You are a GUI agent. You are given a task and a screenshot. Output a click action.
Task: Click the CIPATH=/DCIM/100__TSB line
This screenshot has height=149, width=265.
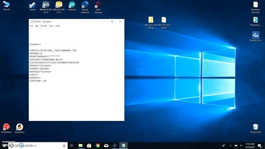pos(53,50)
